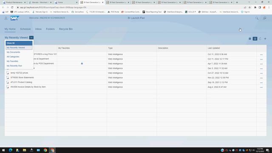Expand the Chrome tab search chevron

(x=249, y=2)
